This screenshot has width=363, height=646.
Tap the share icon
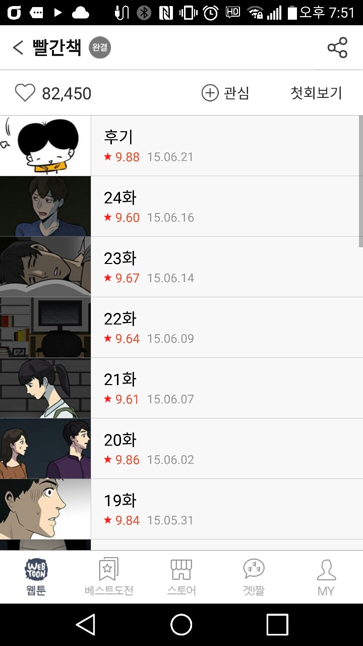point(337,48)
